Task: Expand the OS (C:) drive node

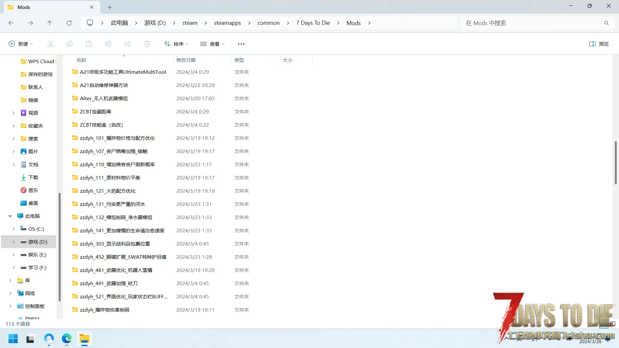Action: coord(14,229)
